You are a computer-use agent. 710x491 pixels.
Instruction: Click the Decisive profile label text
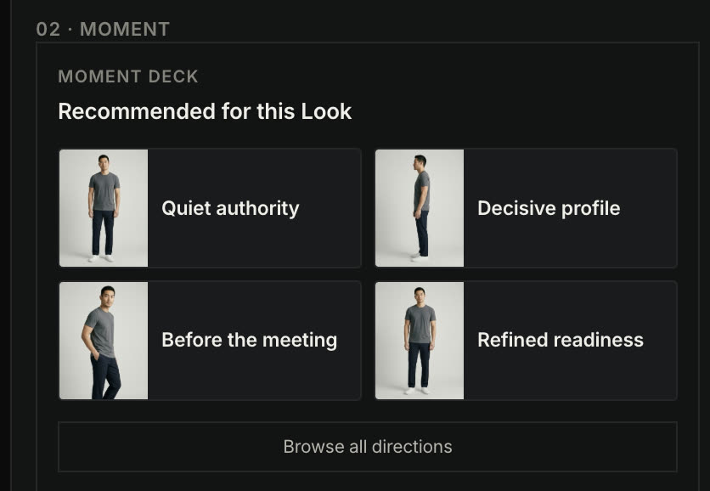coord(549,209)
